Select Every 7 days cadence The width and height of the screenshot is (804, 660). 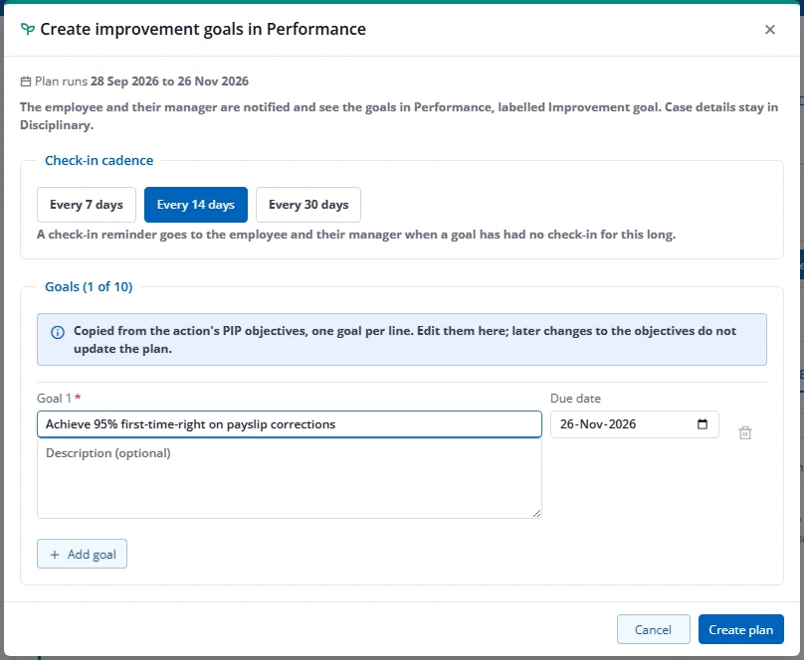point(87,205)
